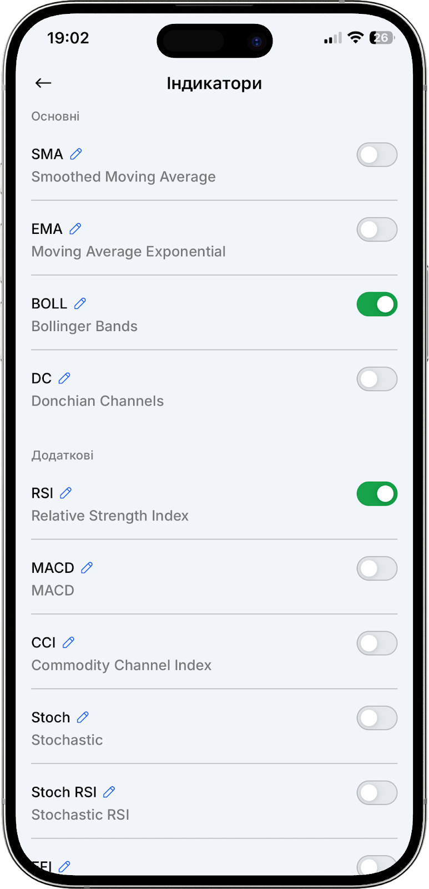Open MACD edit pencil icon

click(87, 567)
